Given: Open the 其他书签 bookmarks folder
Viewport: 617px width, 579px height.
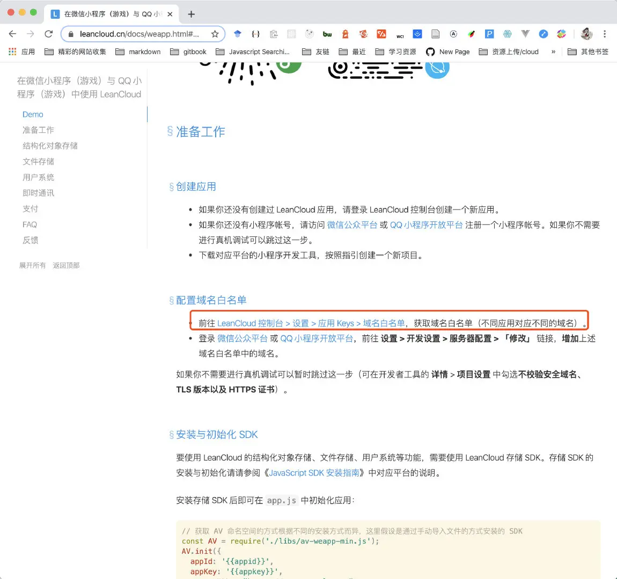Looking at the screenshot, I should click(588, 51).
